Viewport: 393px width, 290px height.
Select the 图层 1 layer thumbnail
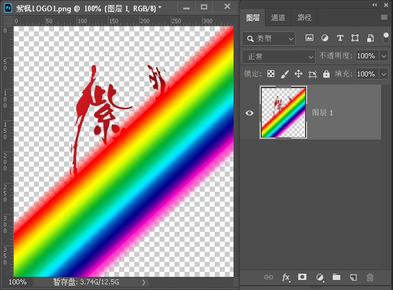(x=283, y=112)
